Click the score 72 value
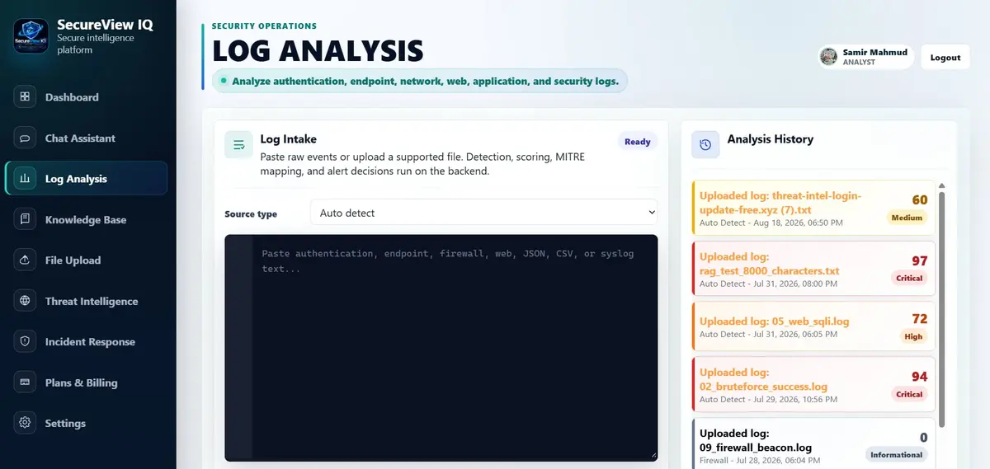 tap(920, 318)
